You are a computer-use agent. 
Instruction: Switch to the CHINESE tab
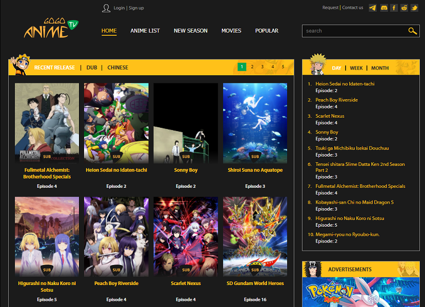(x=117, y=68)
